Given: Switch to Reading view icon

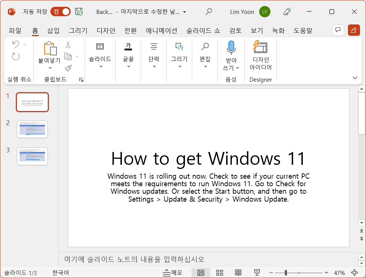Looking at the screenshot, I should (x=238, y=273).
